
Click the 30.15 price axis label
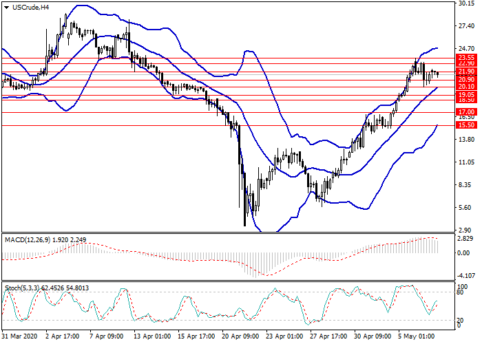tap(466, 3)
